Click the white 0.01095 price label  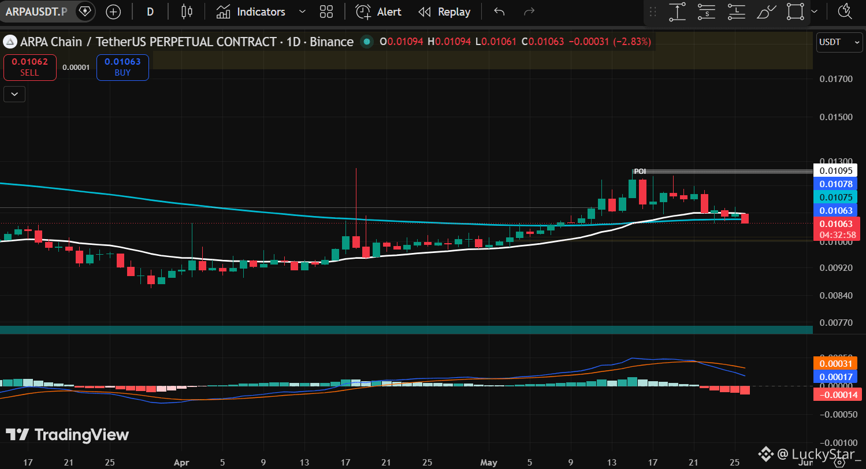(x=836, y=171)
